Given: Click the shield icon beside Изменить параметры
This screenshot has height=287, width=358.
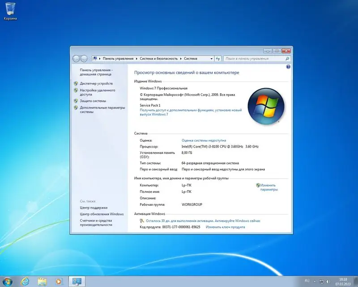Looking at the screenshot, I should 258,185.
